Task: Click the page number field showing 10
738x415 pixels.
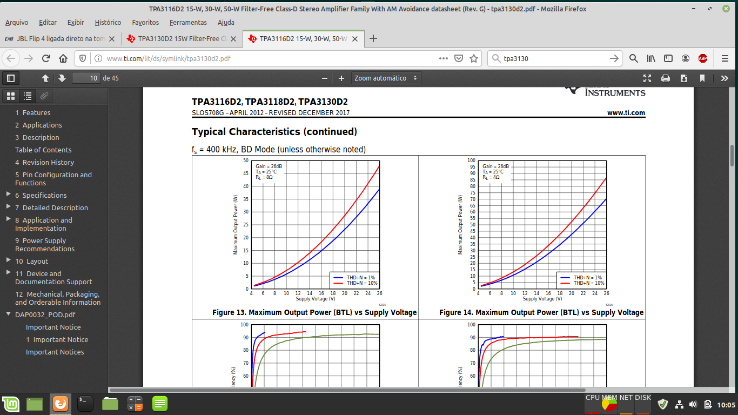Action: pyautogui.click(x=86, y=78)
